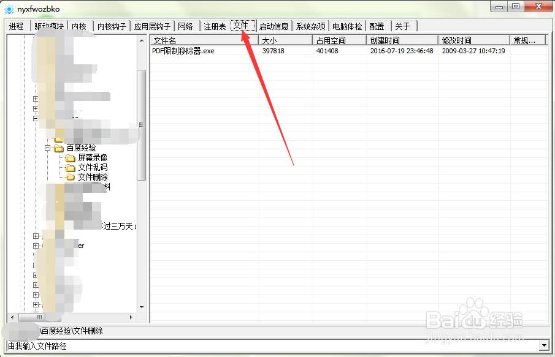Open the file path dropdown arrow
555x357 pixels.
click(544, 345)
